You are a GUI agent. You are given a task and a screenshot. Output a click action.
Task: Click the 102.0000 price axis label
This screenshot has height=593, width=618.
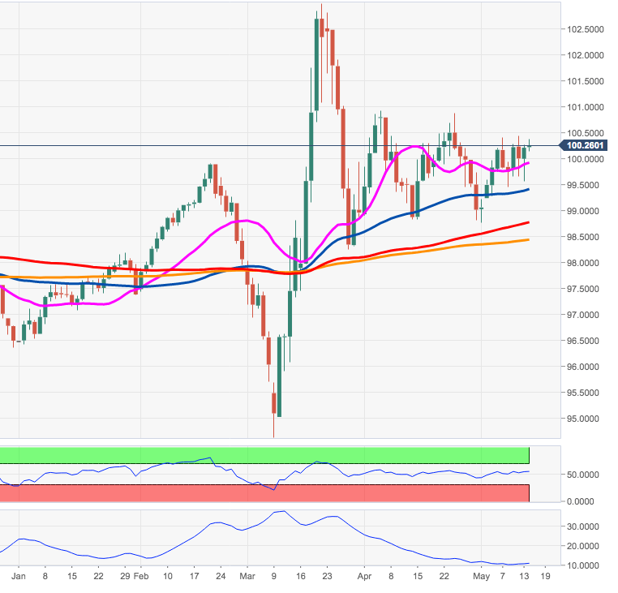point(586,55)
